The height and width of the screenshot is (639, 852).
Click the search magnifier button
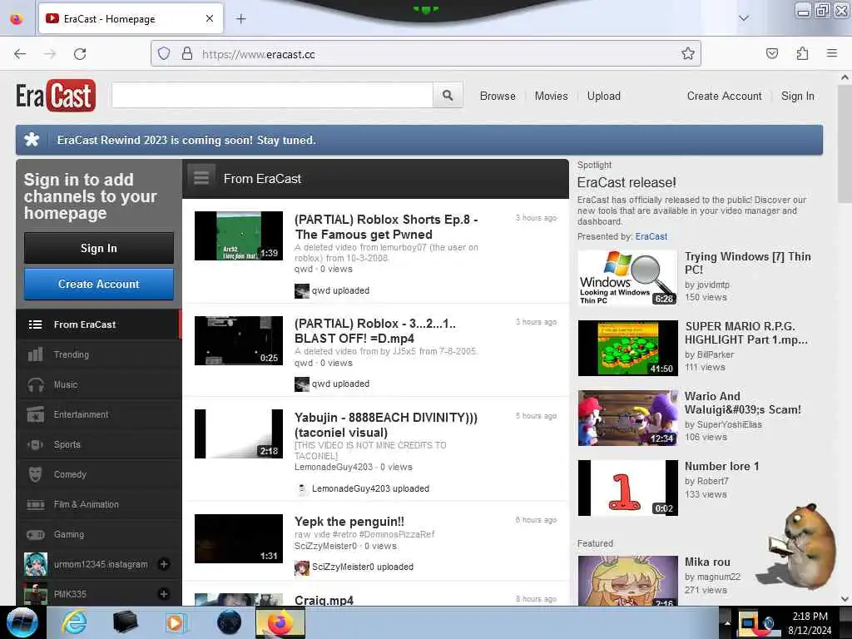point(448,96)
